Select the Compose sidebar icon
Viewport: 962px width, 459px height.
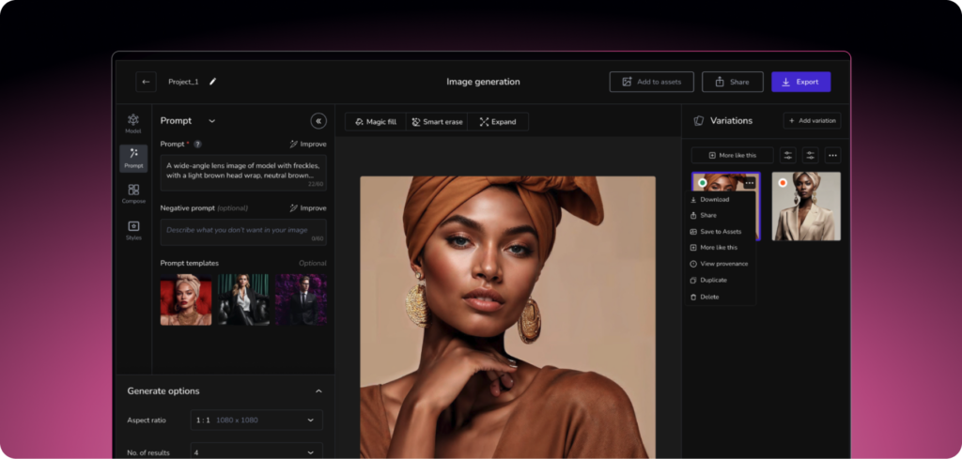133,193
